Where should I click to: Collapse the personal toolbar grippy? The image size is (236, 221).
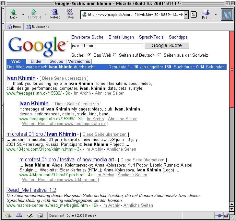click(3, 27)
